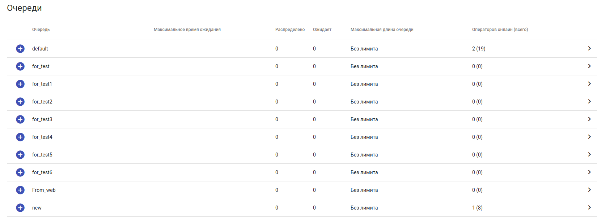
Task: Click the Распределено column header
Action: [x=290, y=30]
